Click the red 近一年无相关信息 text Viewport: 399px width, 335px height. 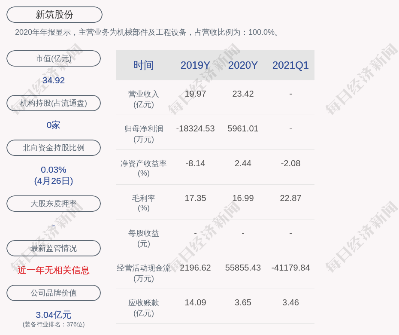(54, 270)
